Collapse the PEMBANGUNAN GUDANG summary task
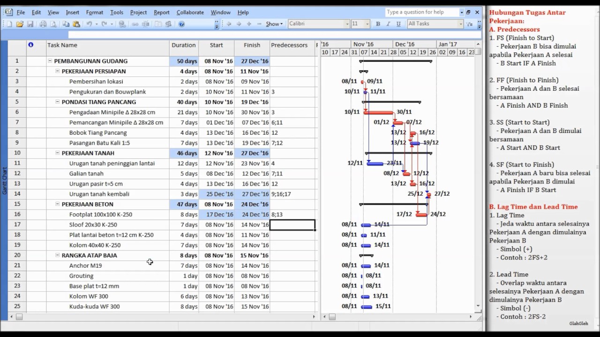600x337 pixels. coord(50,61)
